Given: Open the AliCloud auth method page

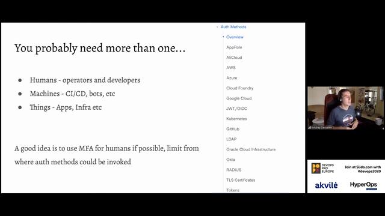Looking at the screenshot, I should (234, 58).
